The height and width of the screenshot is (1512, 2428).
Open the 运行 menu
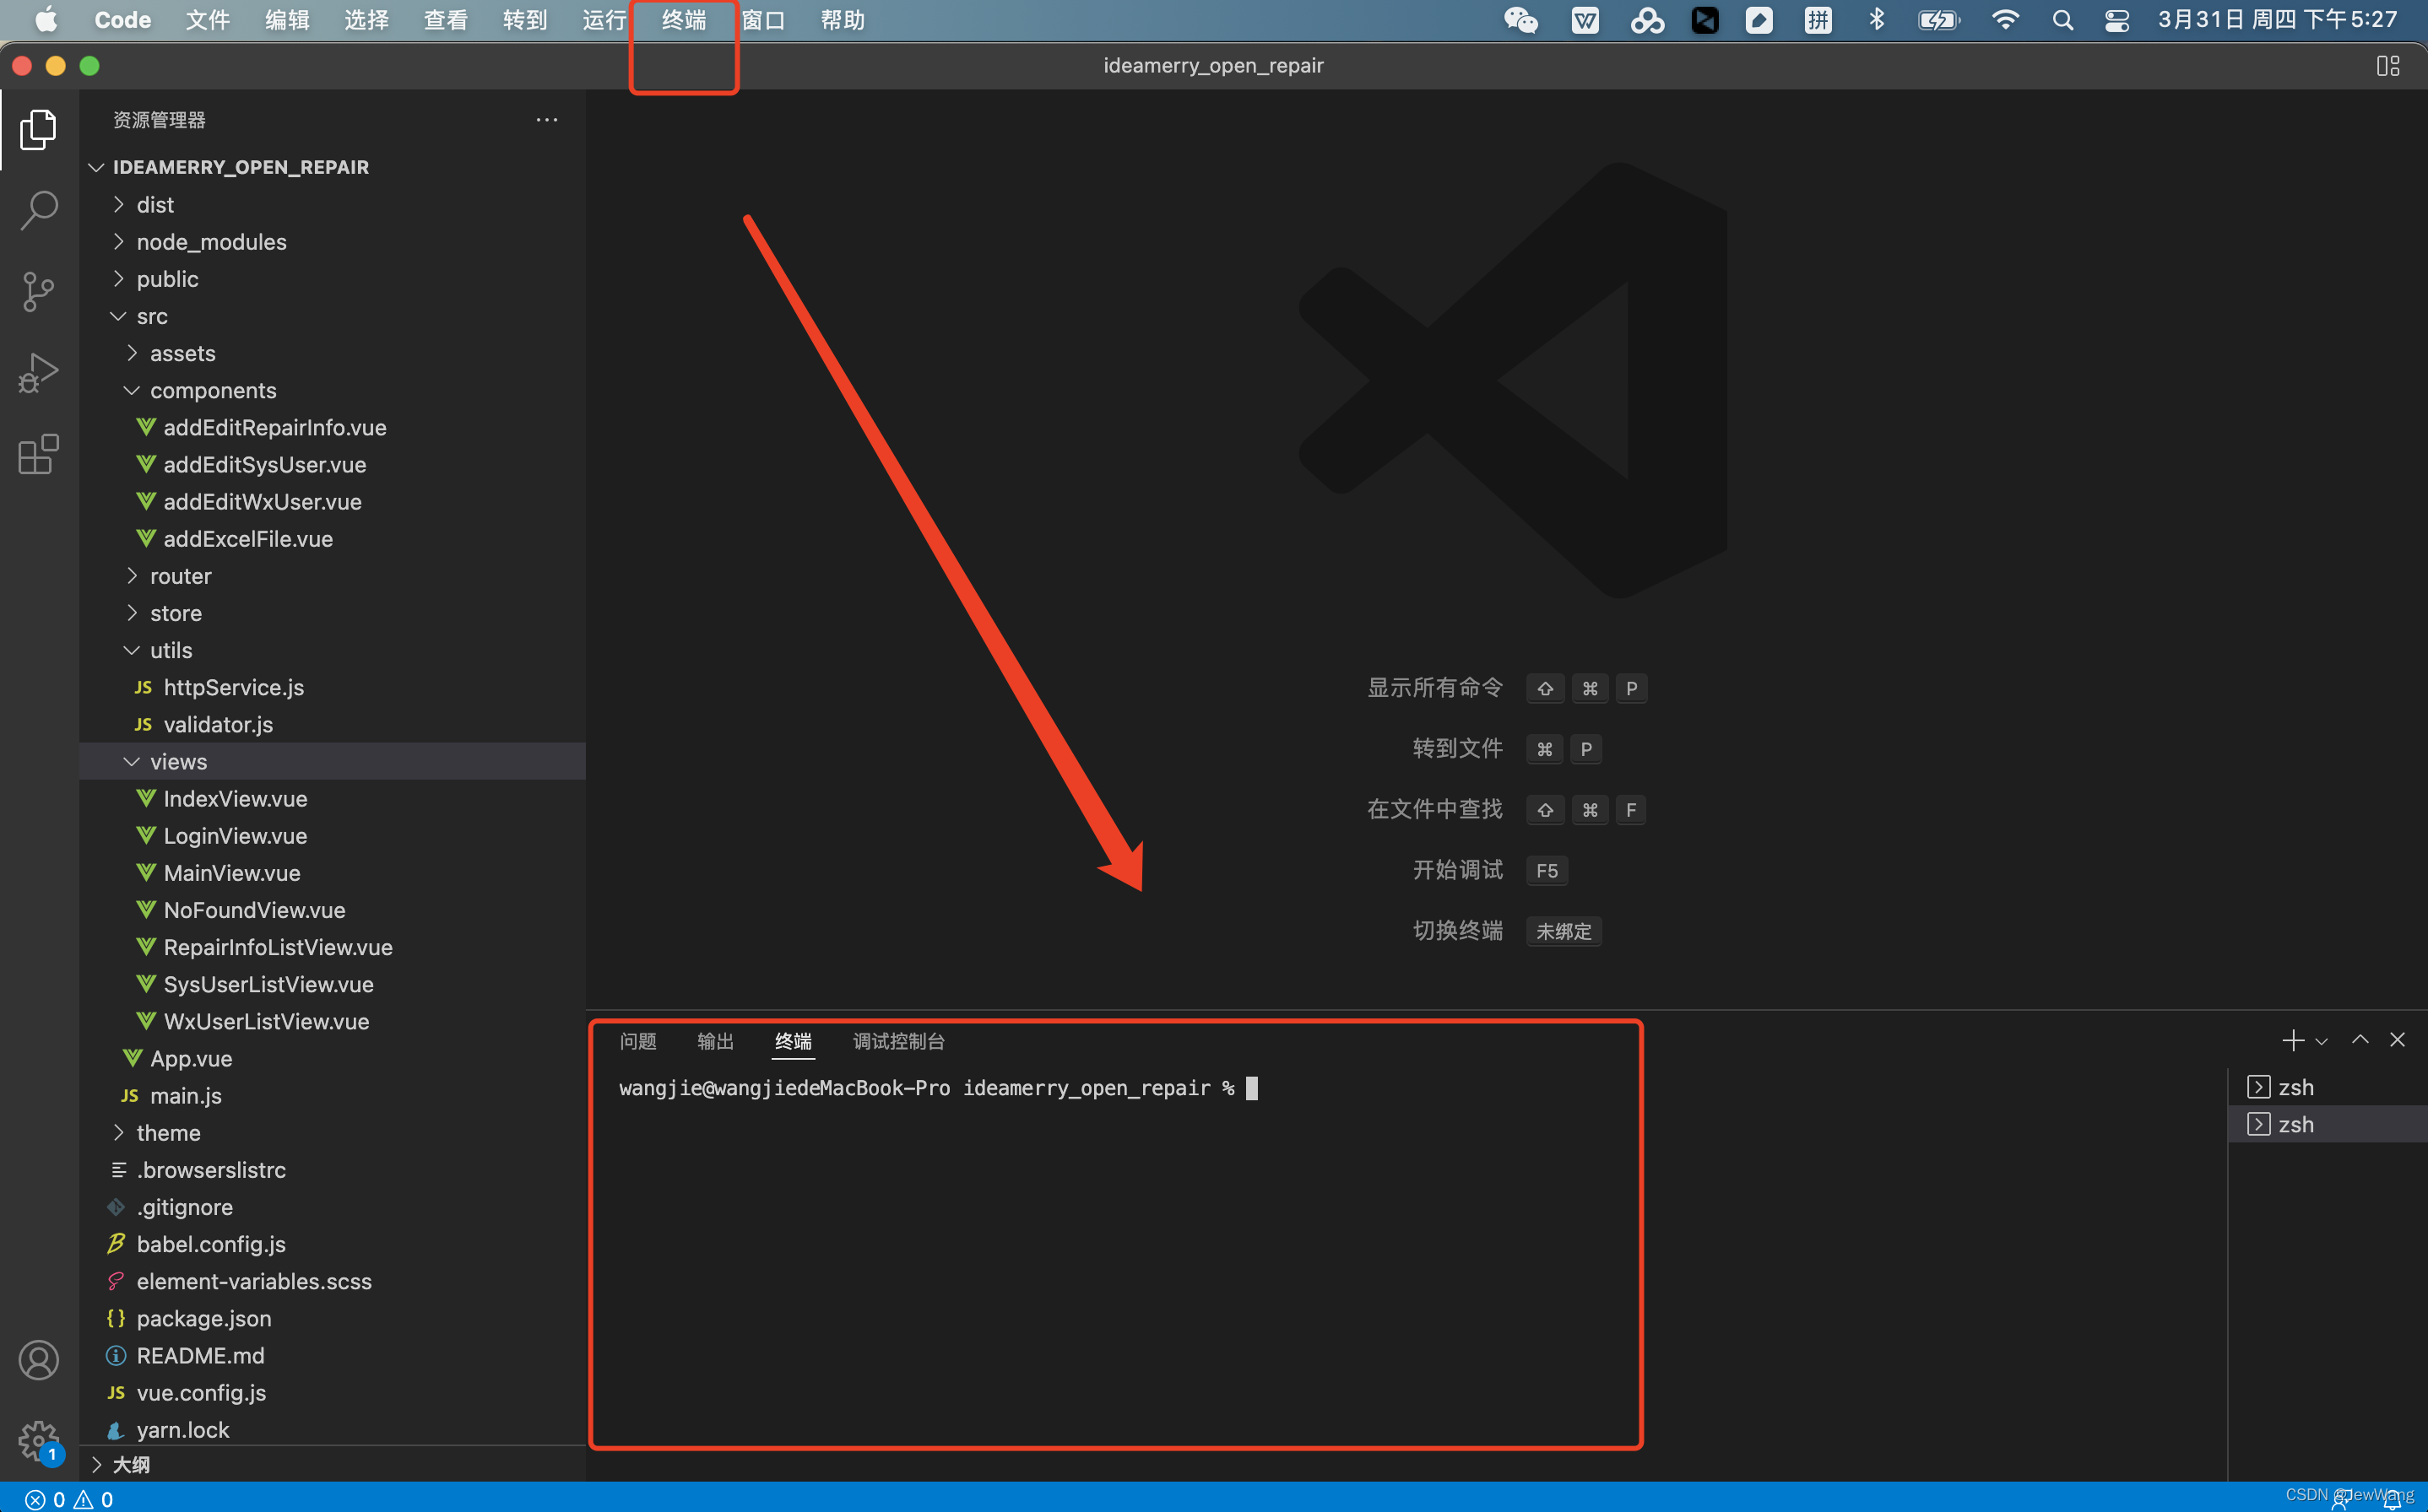[x=604, y=20]
